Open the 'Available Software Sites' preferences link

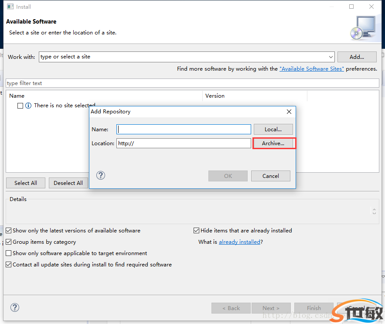(312, 69)
